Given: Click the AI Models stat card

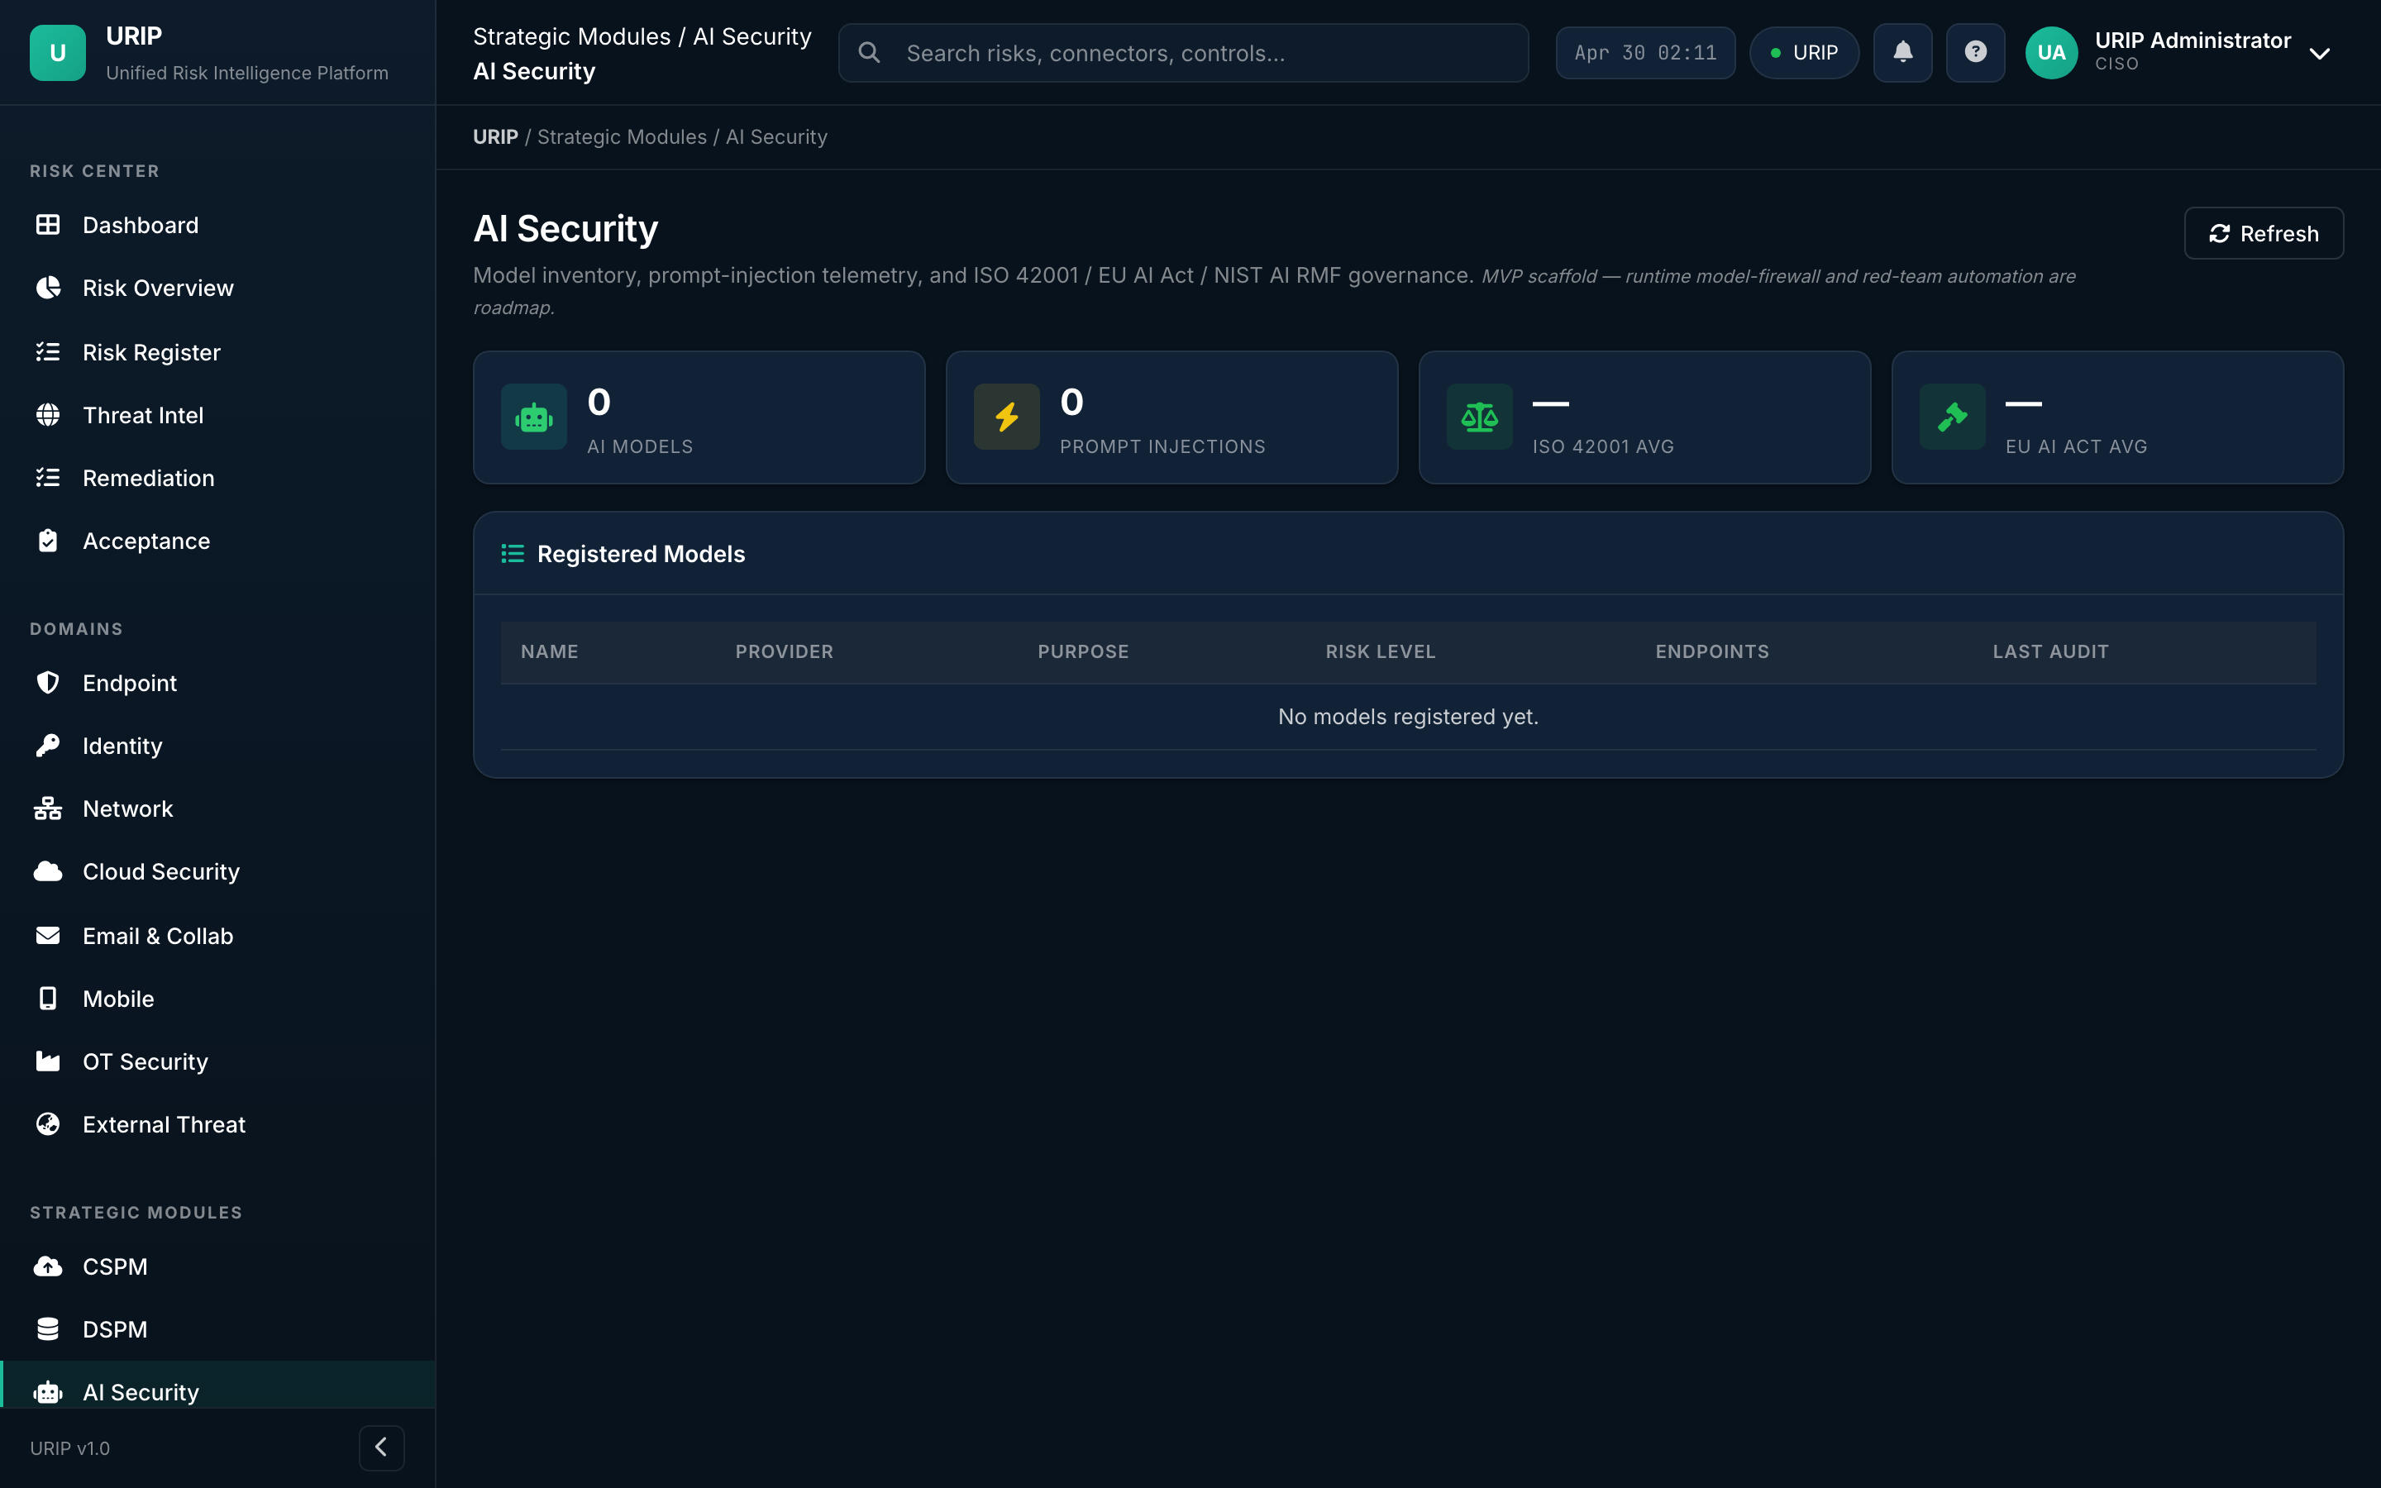Looking at the screenshot, I should click(699, 417).
